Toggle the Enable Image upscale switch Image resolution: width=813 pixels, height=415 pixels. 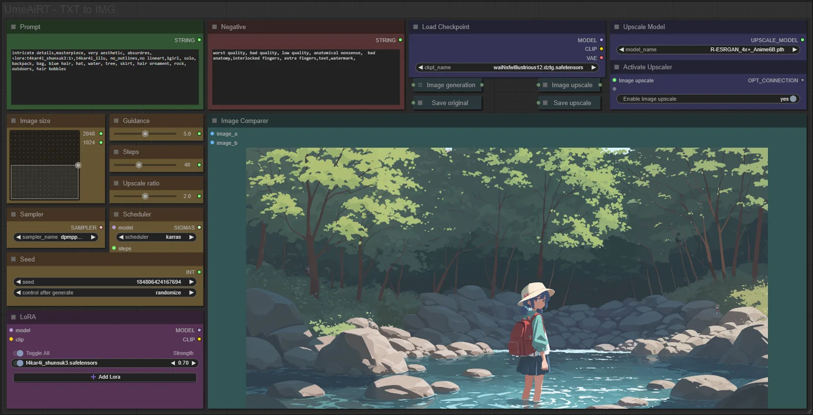coord(792,99)
